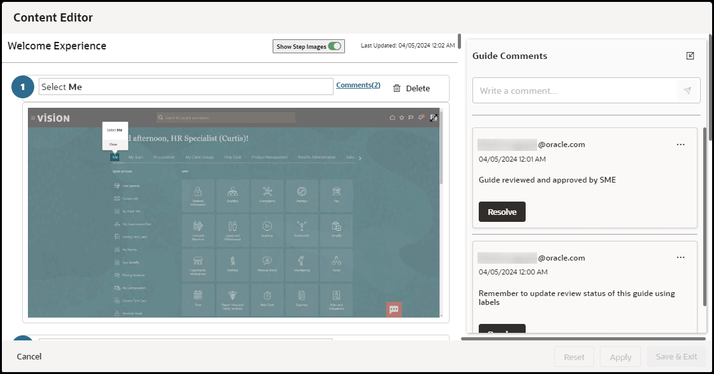Select the Benefits Administration tab in step image

316,157
